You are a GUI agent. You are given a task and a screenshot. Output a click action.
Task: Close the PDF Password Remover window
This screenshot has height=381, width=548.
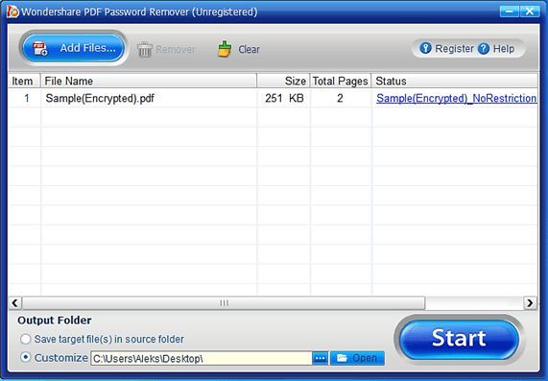(x=530, y=12)
